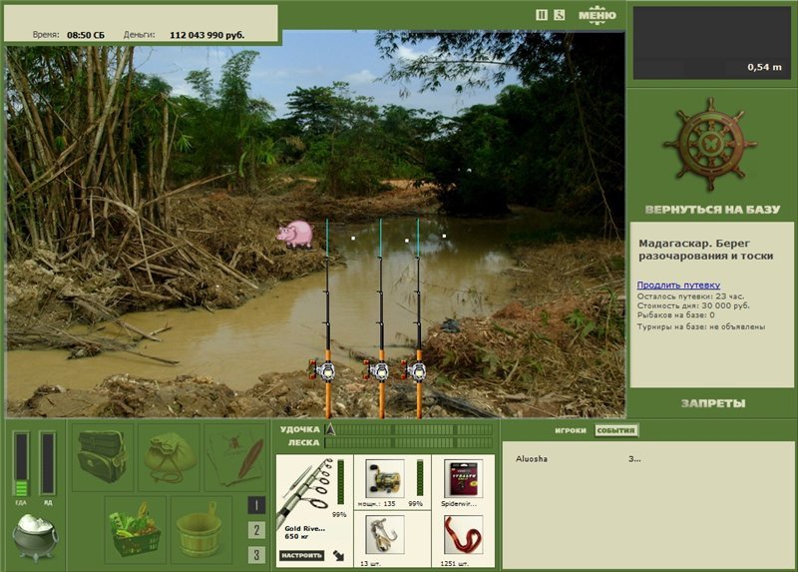798x572 pixels.
Task: Select rod slot number 2
Action: [x=256, y=530]
